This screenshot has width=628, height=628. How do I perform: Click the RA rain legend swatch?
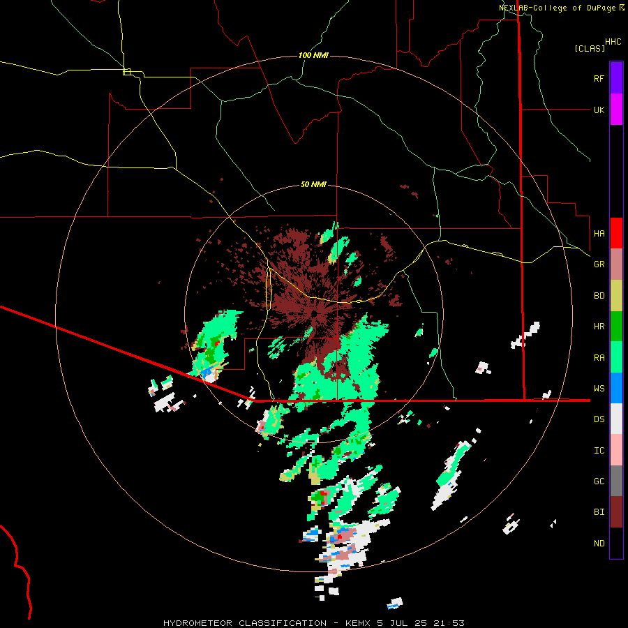pos(616,357)
